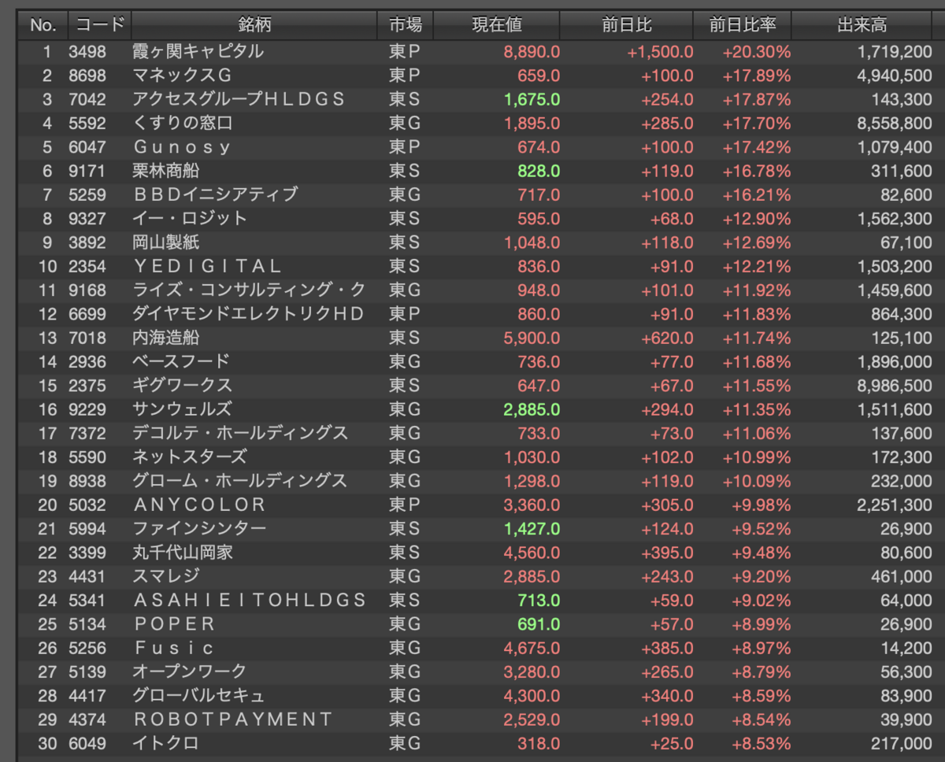
Task: Click the 栗林商船 row
Action: tap(476, 171)
